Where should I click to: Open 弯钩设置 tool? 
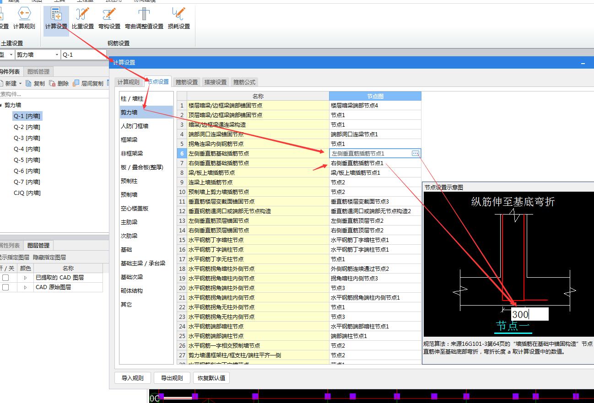point(109,19)
